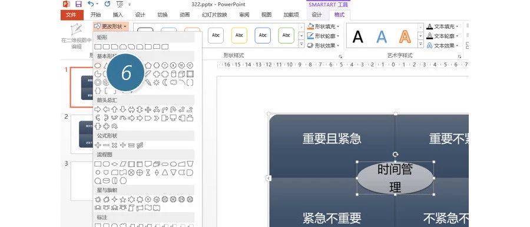Open 形状轮廓 (Shape Outline) dropdown
This screenshot has height=227, width=530.
[x=323, y=35]
